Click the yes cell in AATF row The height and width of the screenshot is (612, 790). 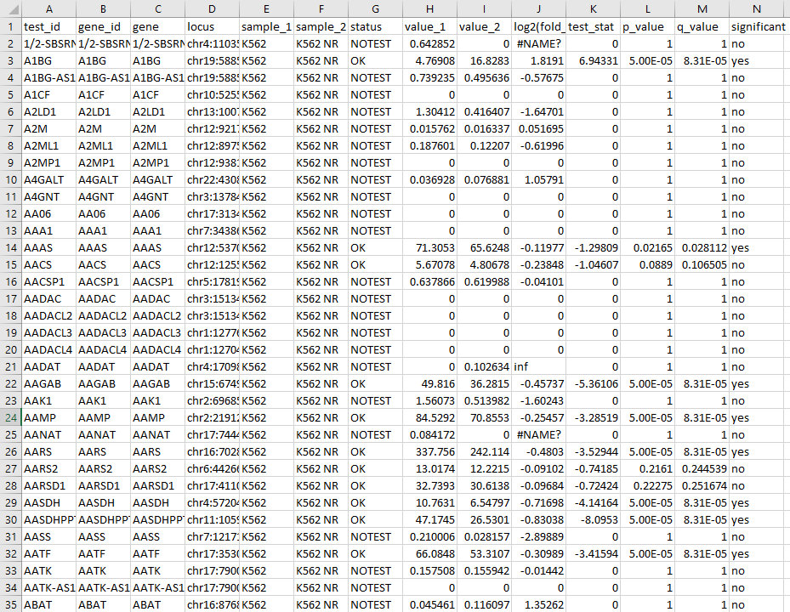pyautogui.click(x=759, y=553)
